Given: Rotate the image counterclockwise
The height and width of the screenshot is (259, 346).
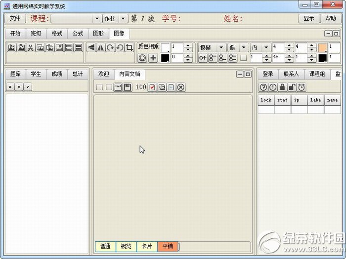Looking at the screenshot, I should pos(120,47).
